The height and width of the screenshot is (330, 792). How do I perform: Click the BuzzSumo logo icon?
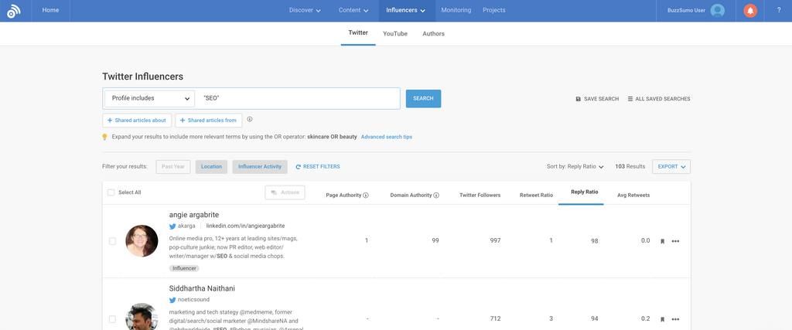(x=14, y=11)
